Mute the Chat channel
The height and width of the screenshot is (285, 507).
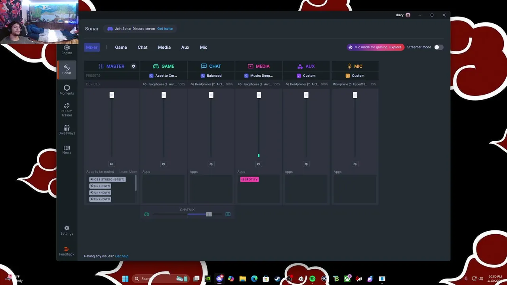[211, 164]
